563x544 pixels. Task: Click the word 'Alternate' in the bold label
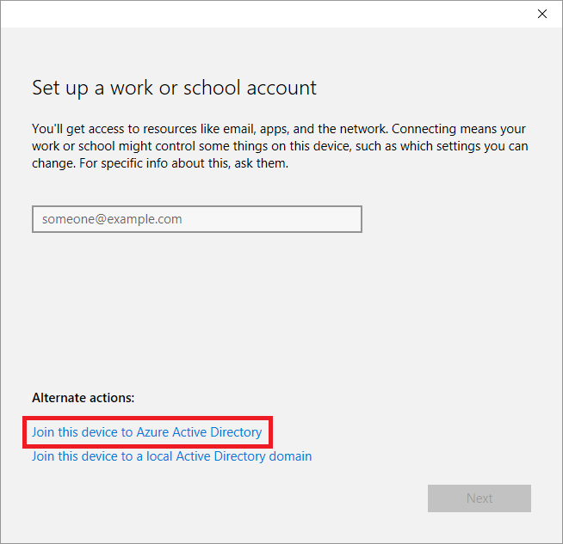(x=59, y=398)
